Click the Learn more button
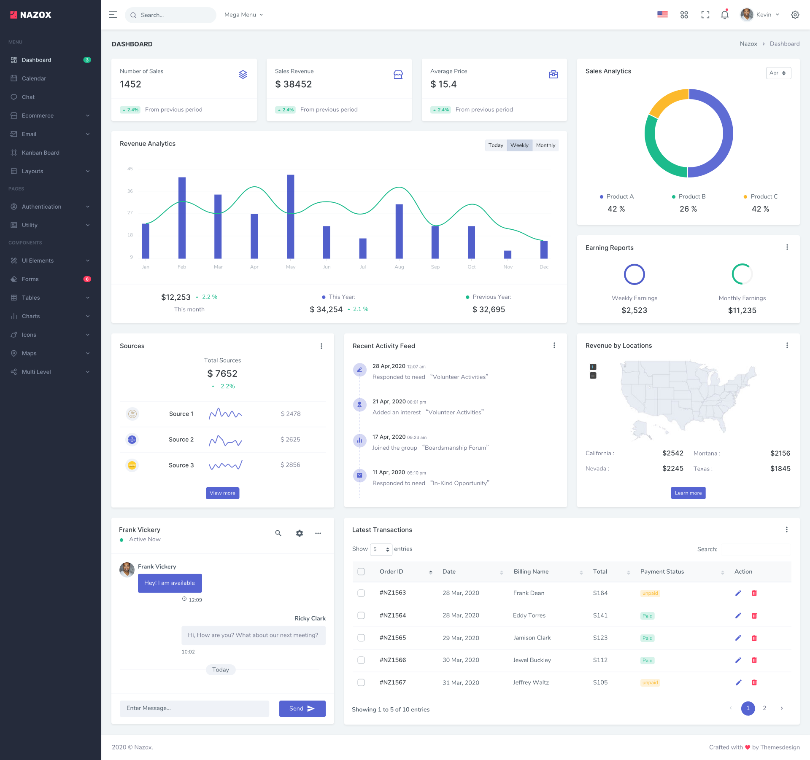This screenshot has height=760, width=810. (x=688, y=493)
